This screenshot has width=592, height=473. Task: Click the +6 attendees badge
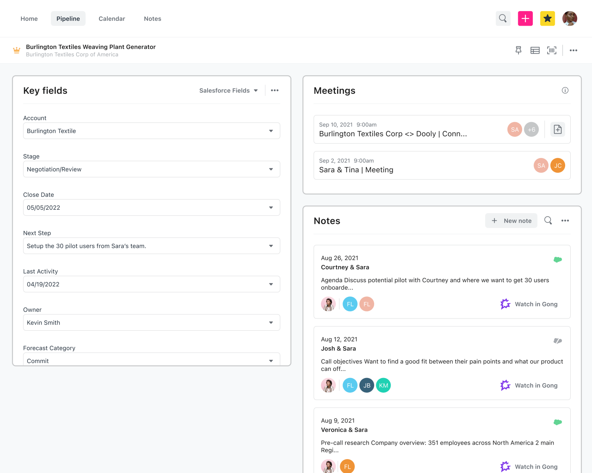(532, 129)
